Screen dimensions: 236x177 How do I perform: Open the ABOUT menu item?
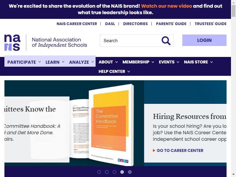coord(106,62)
